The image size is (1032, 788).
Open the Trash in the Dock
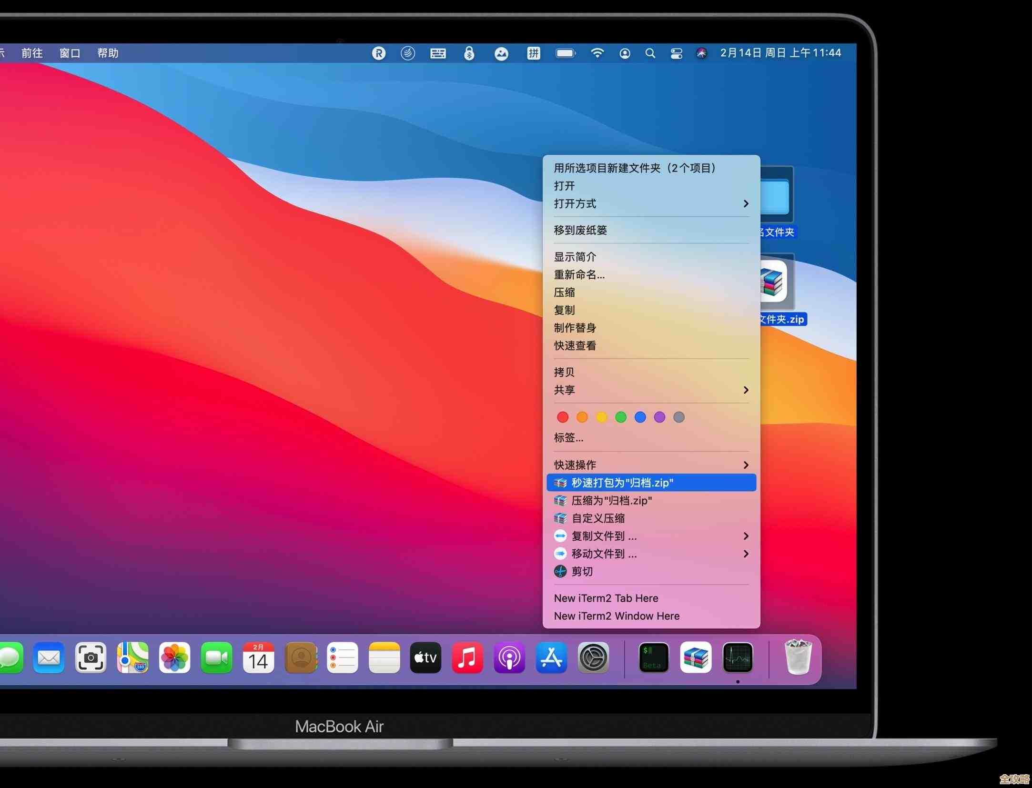[798, 658]
